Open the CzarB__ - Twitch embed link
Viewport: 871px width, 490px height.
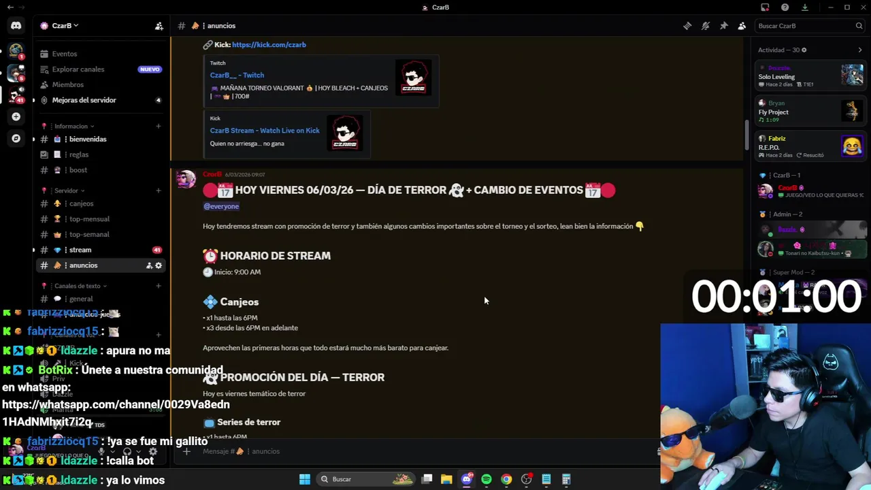click(x=237, y=75)
